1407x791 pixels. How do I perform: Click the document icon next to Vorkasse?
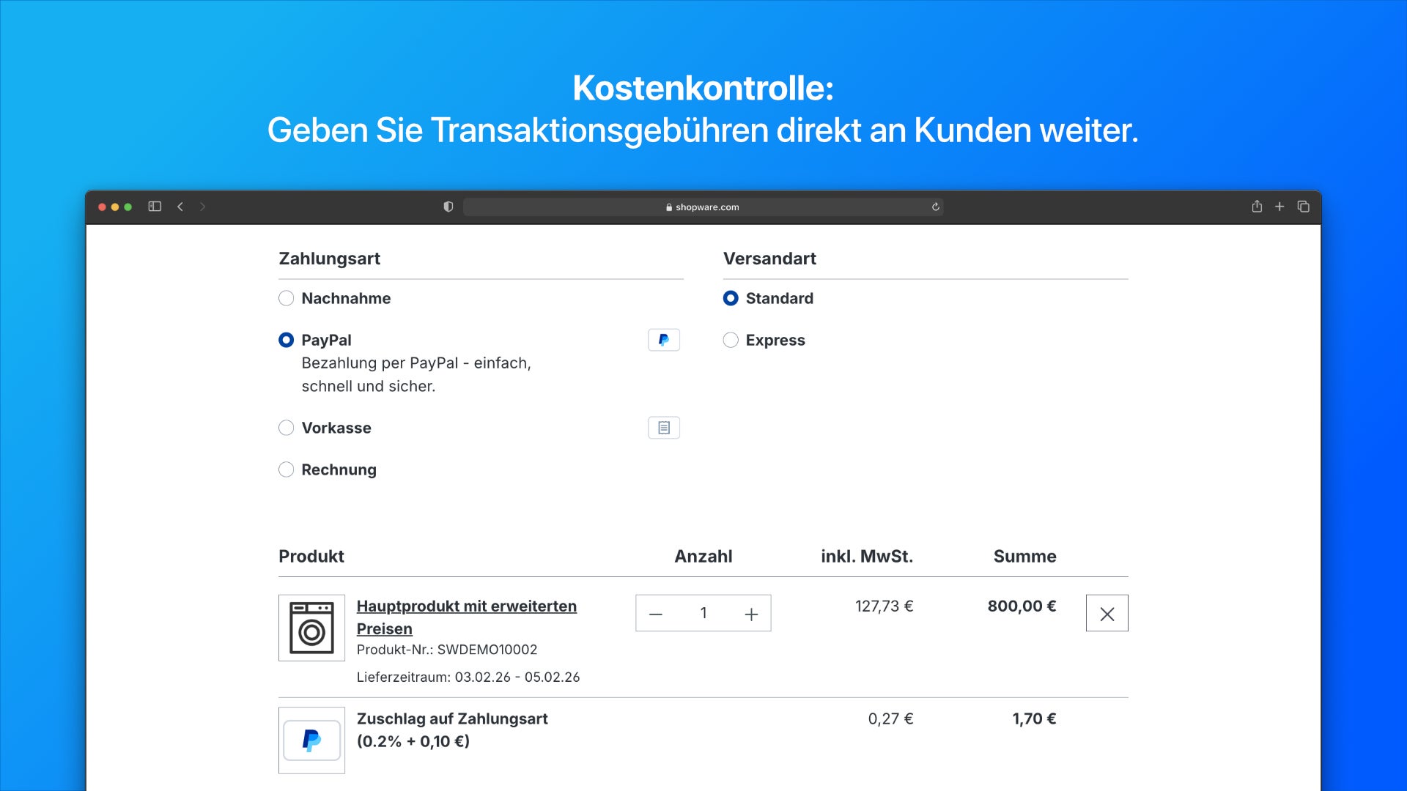pos(663,428)
